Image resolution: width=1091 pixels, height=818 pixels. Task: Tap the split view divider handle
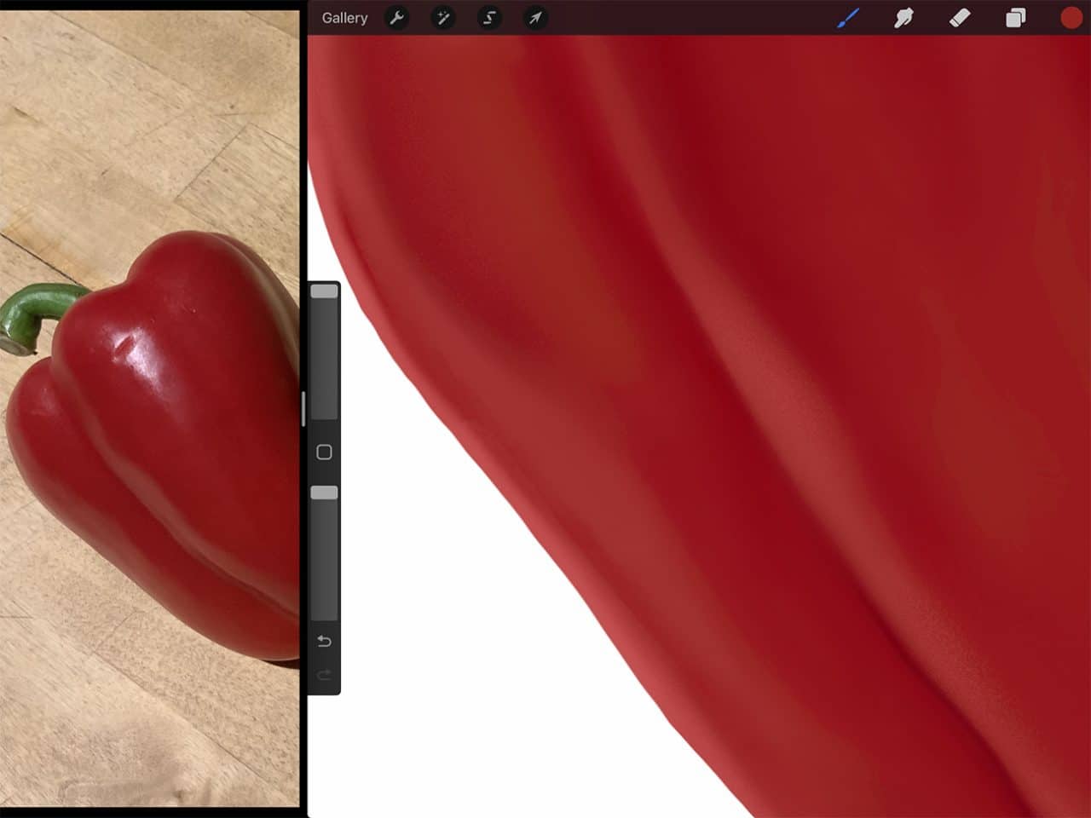(304, 409)
